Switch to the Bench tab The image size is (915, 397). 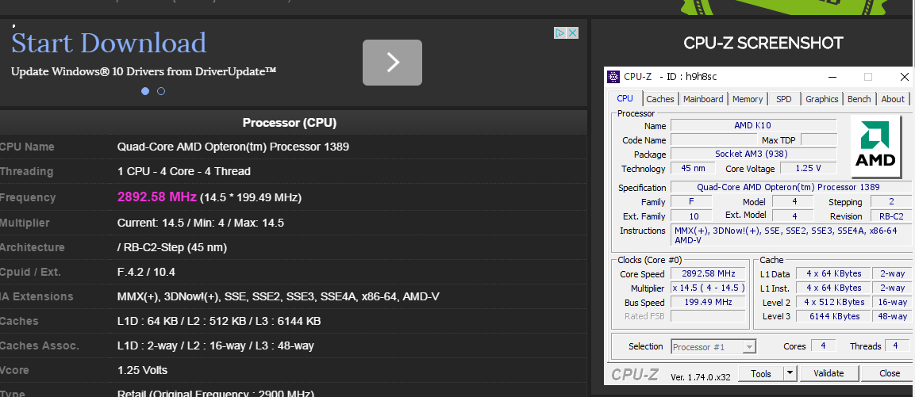pos(859,99)
